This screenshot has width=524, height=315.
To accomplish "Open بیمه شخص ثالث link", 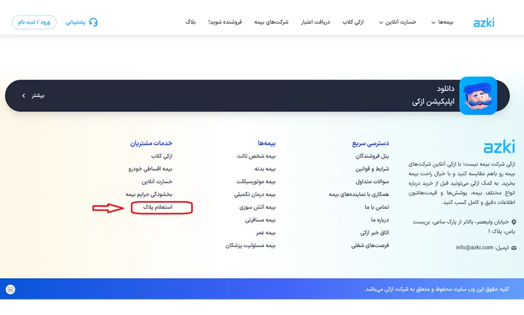I will coord(256,156).
